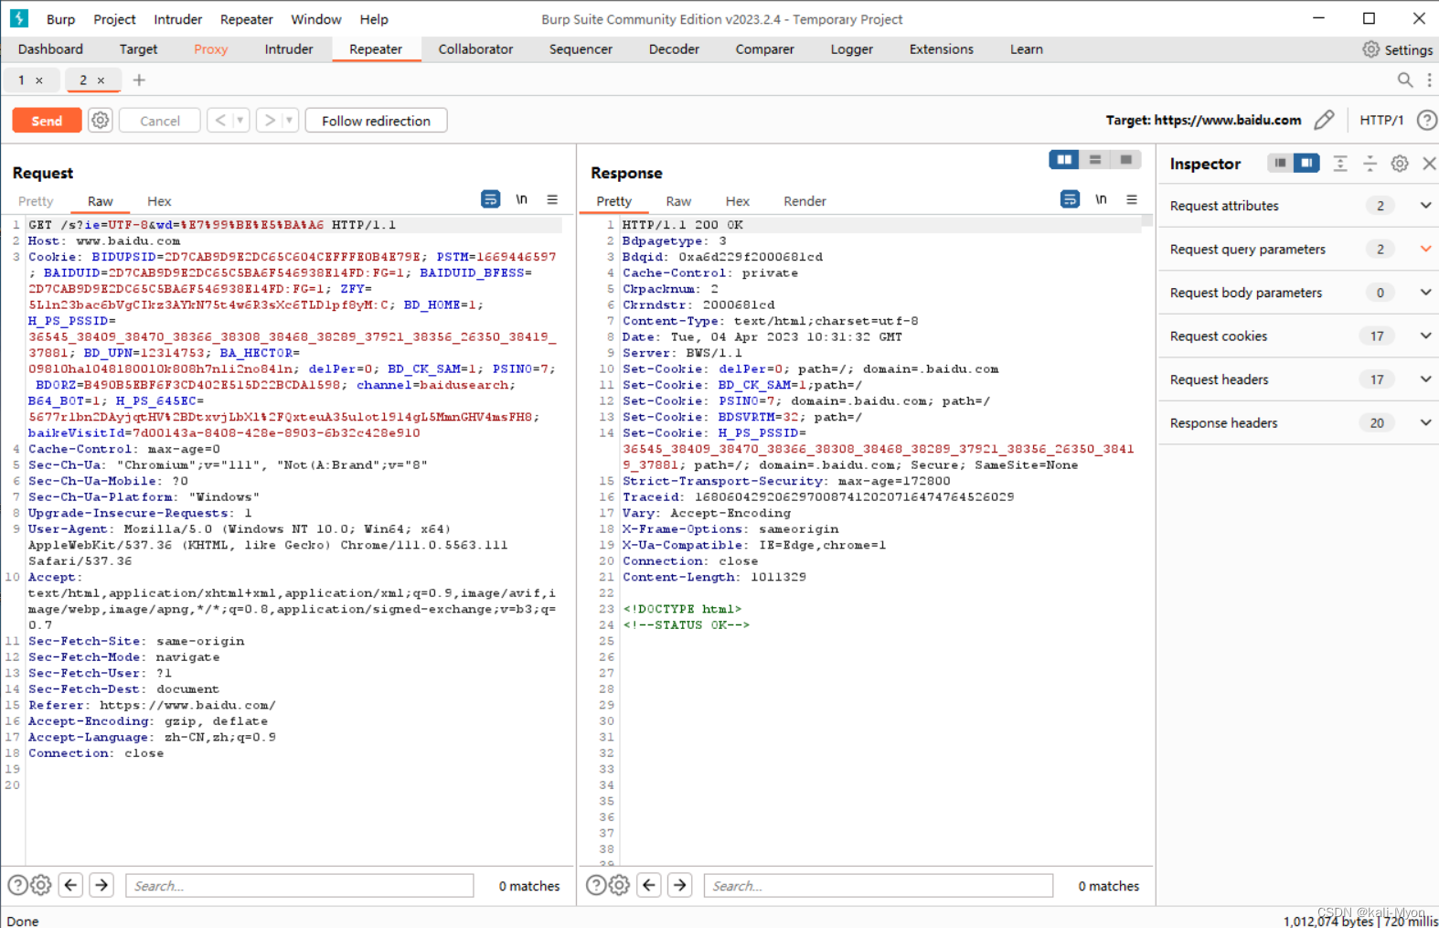The width and height of the screenshot is (1439, 928).
Task: Jump to next response search match
Action: pyautogui.click(x=681, y=885)
